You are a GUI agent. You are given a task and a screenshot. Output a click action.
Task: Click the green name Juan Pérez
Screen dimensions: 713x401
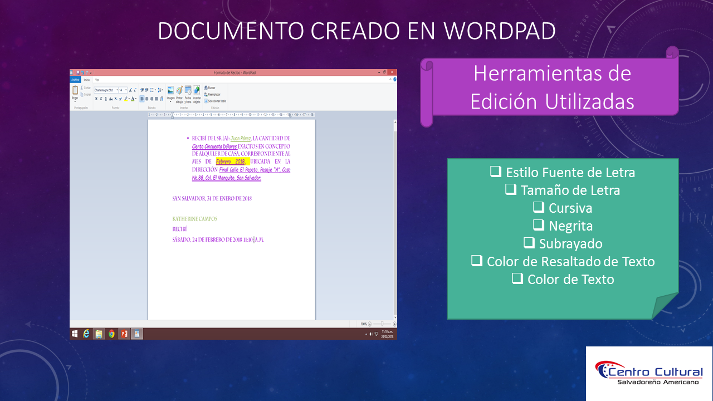coord(241,138)
